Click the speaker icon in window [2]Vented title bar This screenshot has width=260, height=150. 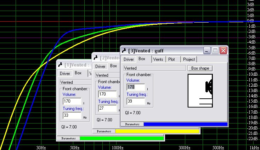click(x=96, y=58)
